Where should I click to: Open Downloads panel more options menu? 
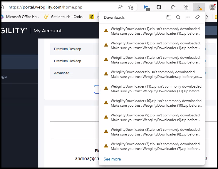[x=188, y=17]
